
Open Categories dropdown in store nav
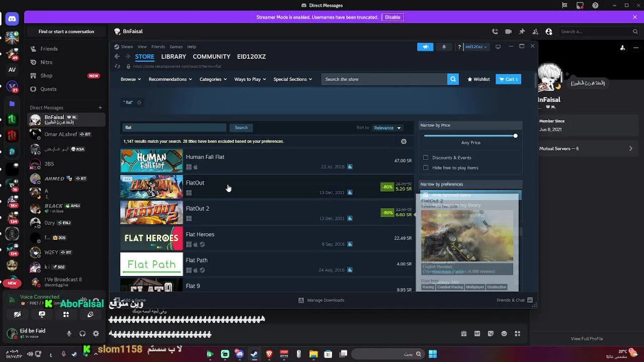point(213,79)
